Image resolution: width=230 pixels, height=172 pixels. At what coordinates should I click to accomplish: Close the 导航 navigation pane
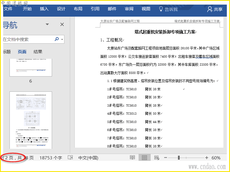tap(62, 24)
